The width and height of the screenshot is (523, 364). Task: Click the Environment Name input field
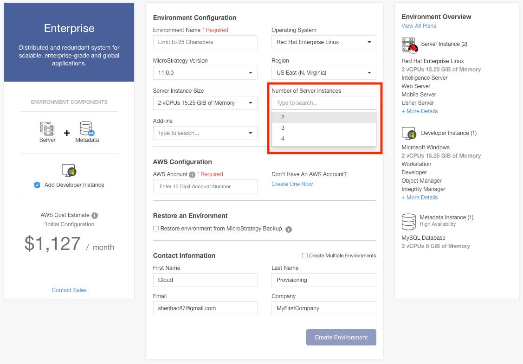click(205, 42)
